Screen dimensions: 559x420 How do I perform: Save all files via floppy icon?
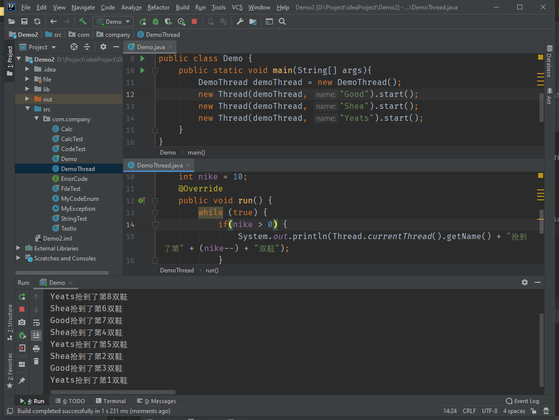click(x=24, y=22)
